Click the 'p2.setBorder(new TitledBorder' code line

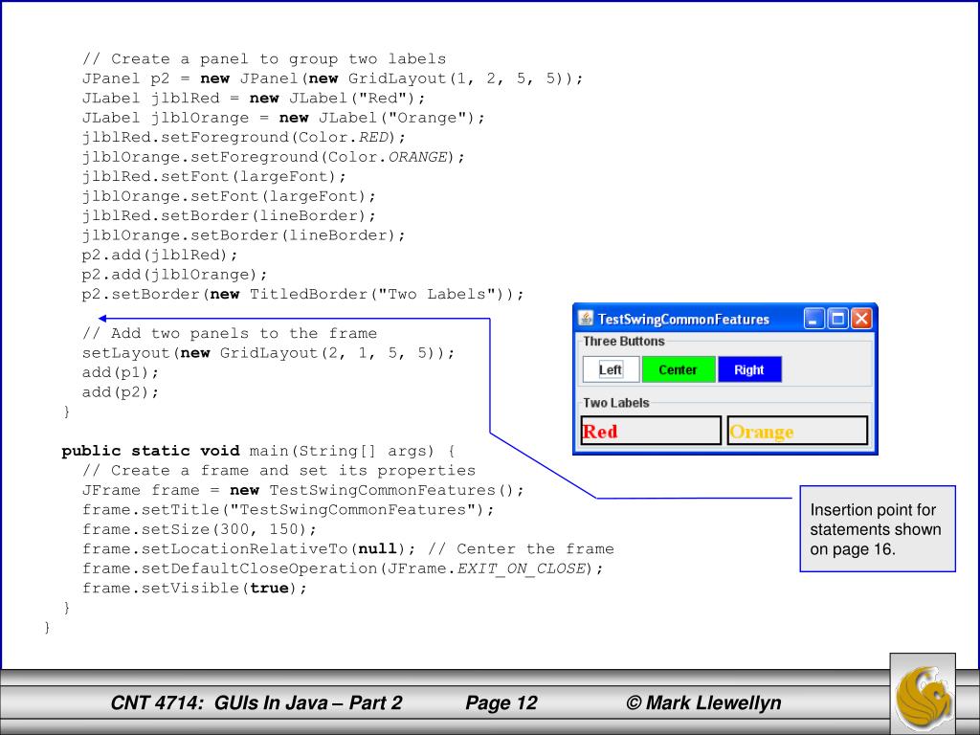pyautogui.click(x=302, y=295)
